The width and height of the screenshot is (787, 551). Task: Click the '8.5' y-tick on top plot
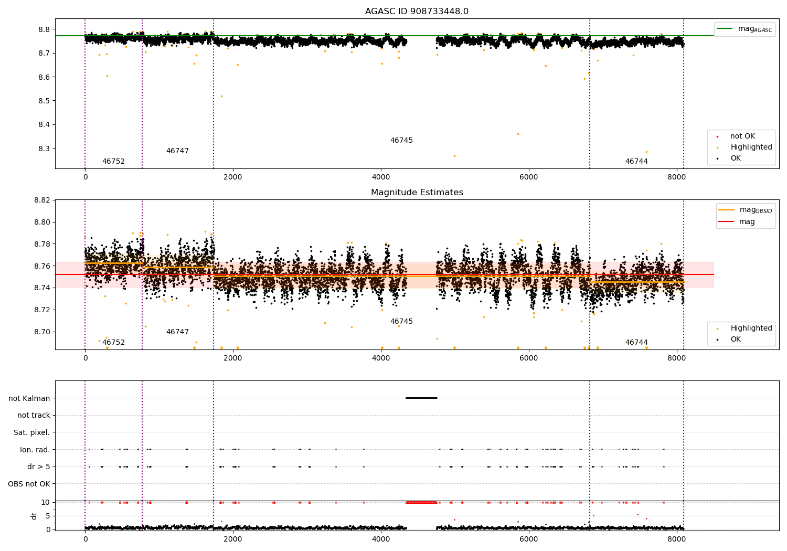[45, 101]
